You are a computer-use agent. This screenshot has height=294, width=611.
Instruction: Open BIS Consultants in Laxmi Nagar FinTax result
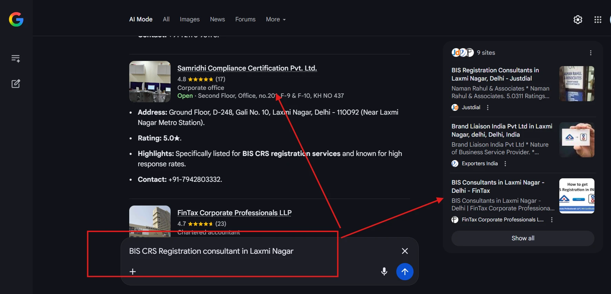(x=498, y=187)
